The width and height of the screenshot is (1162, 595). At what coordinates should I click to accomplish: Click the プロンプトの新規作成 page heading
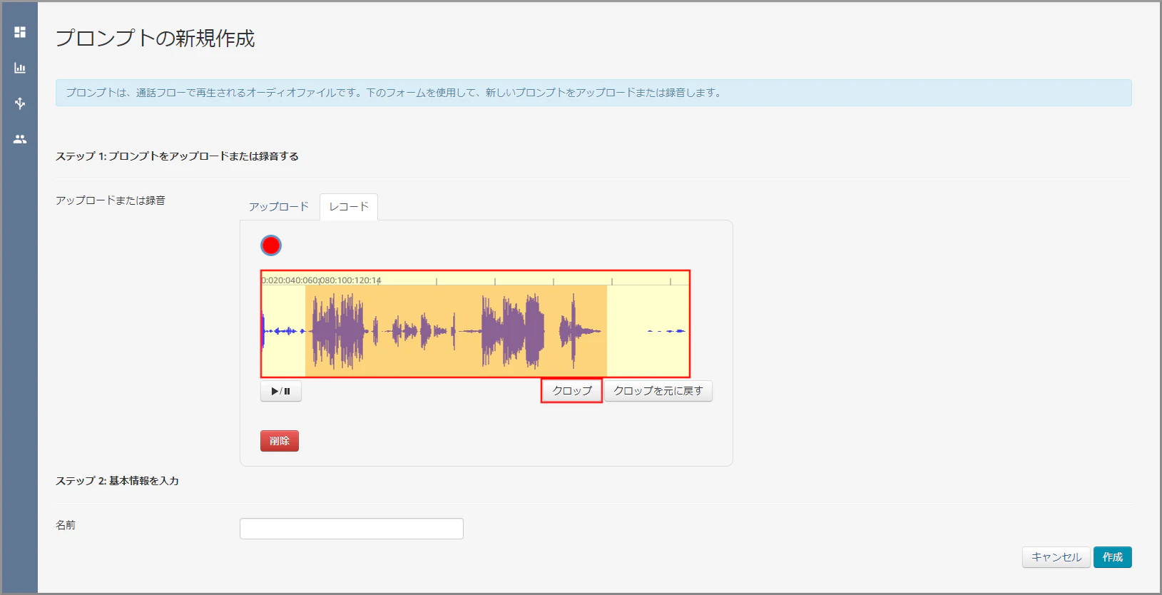[156, 39]
